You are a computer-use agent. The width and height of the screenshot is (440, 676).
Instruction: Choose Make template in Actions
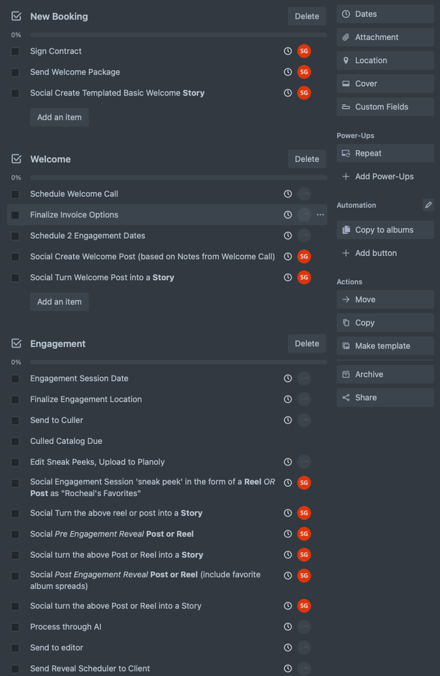[x=385, y=346]
